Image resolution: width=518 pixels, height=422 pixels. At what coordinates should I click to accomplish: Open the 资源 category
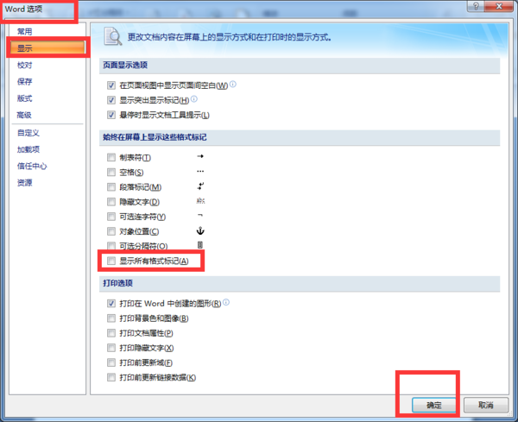(24, 183)
